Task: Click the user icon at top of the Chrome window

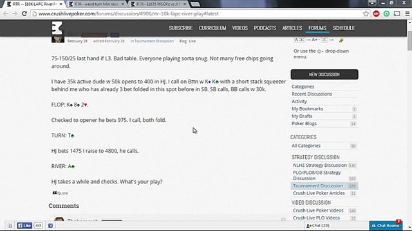Action: click(x=372, y=3)
